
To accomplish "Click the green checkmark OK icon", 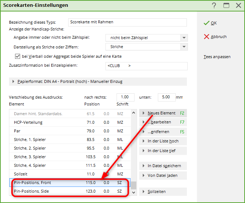I will (x=206, y=23).
